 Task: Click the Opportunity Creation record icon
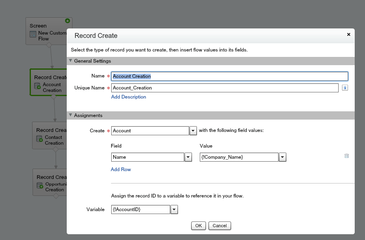(x=40, y=186)
